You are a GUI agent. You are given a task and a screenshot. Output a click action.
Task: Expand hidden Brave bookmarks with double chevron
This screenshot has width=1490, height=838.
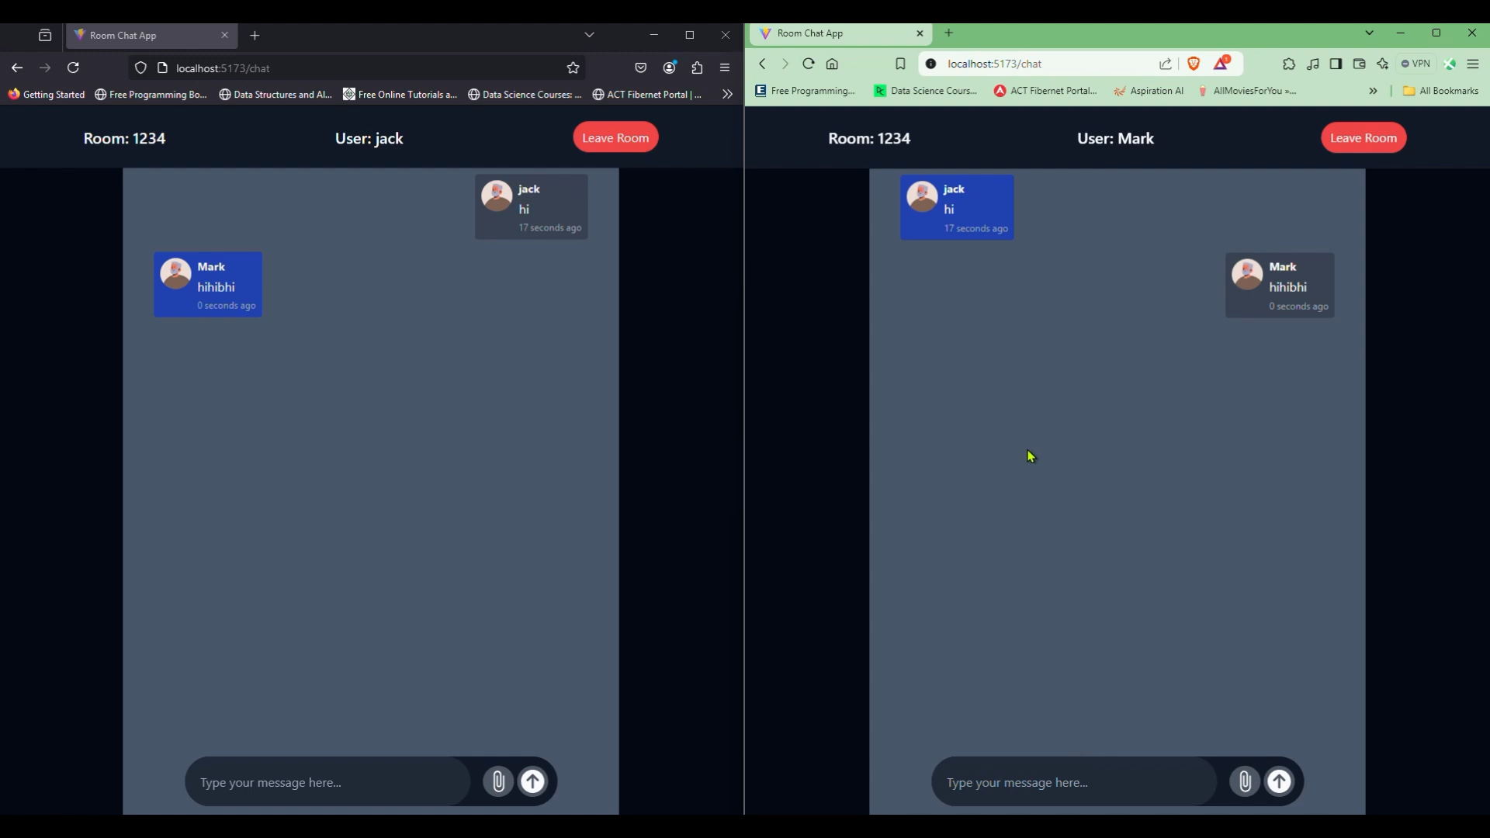tap(1373, 91)
